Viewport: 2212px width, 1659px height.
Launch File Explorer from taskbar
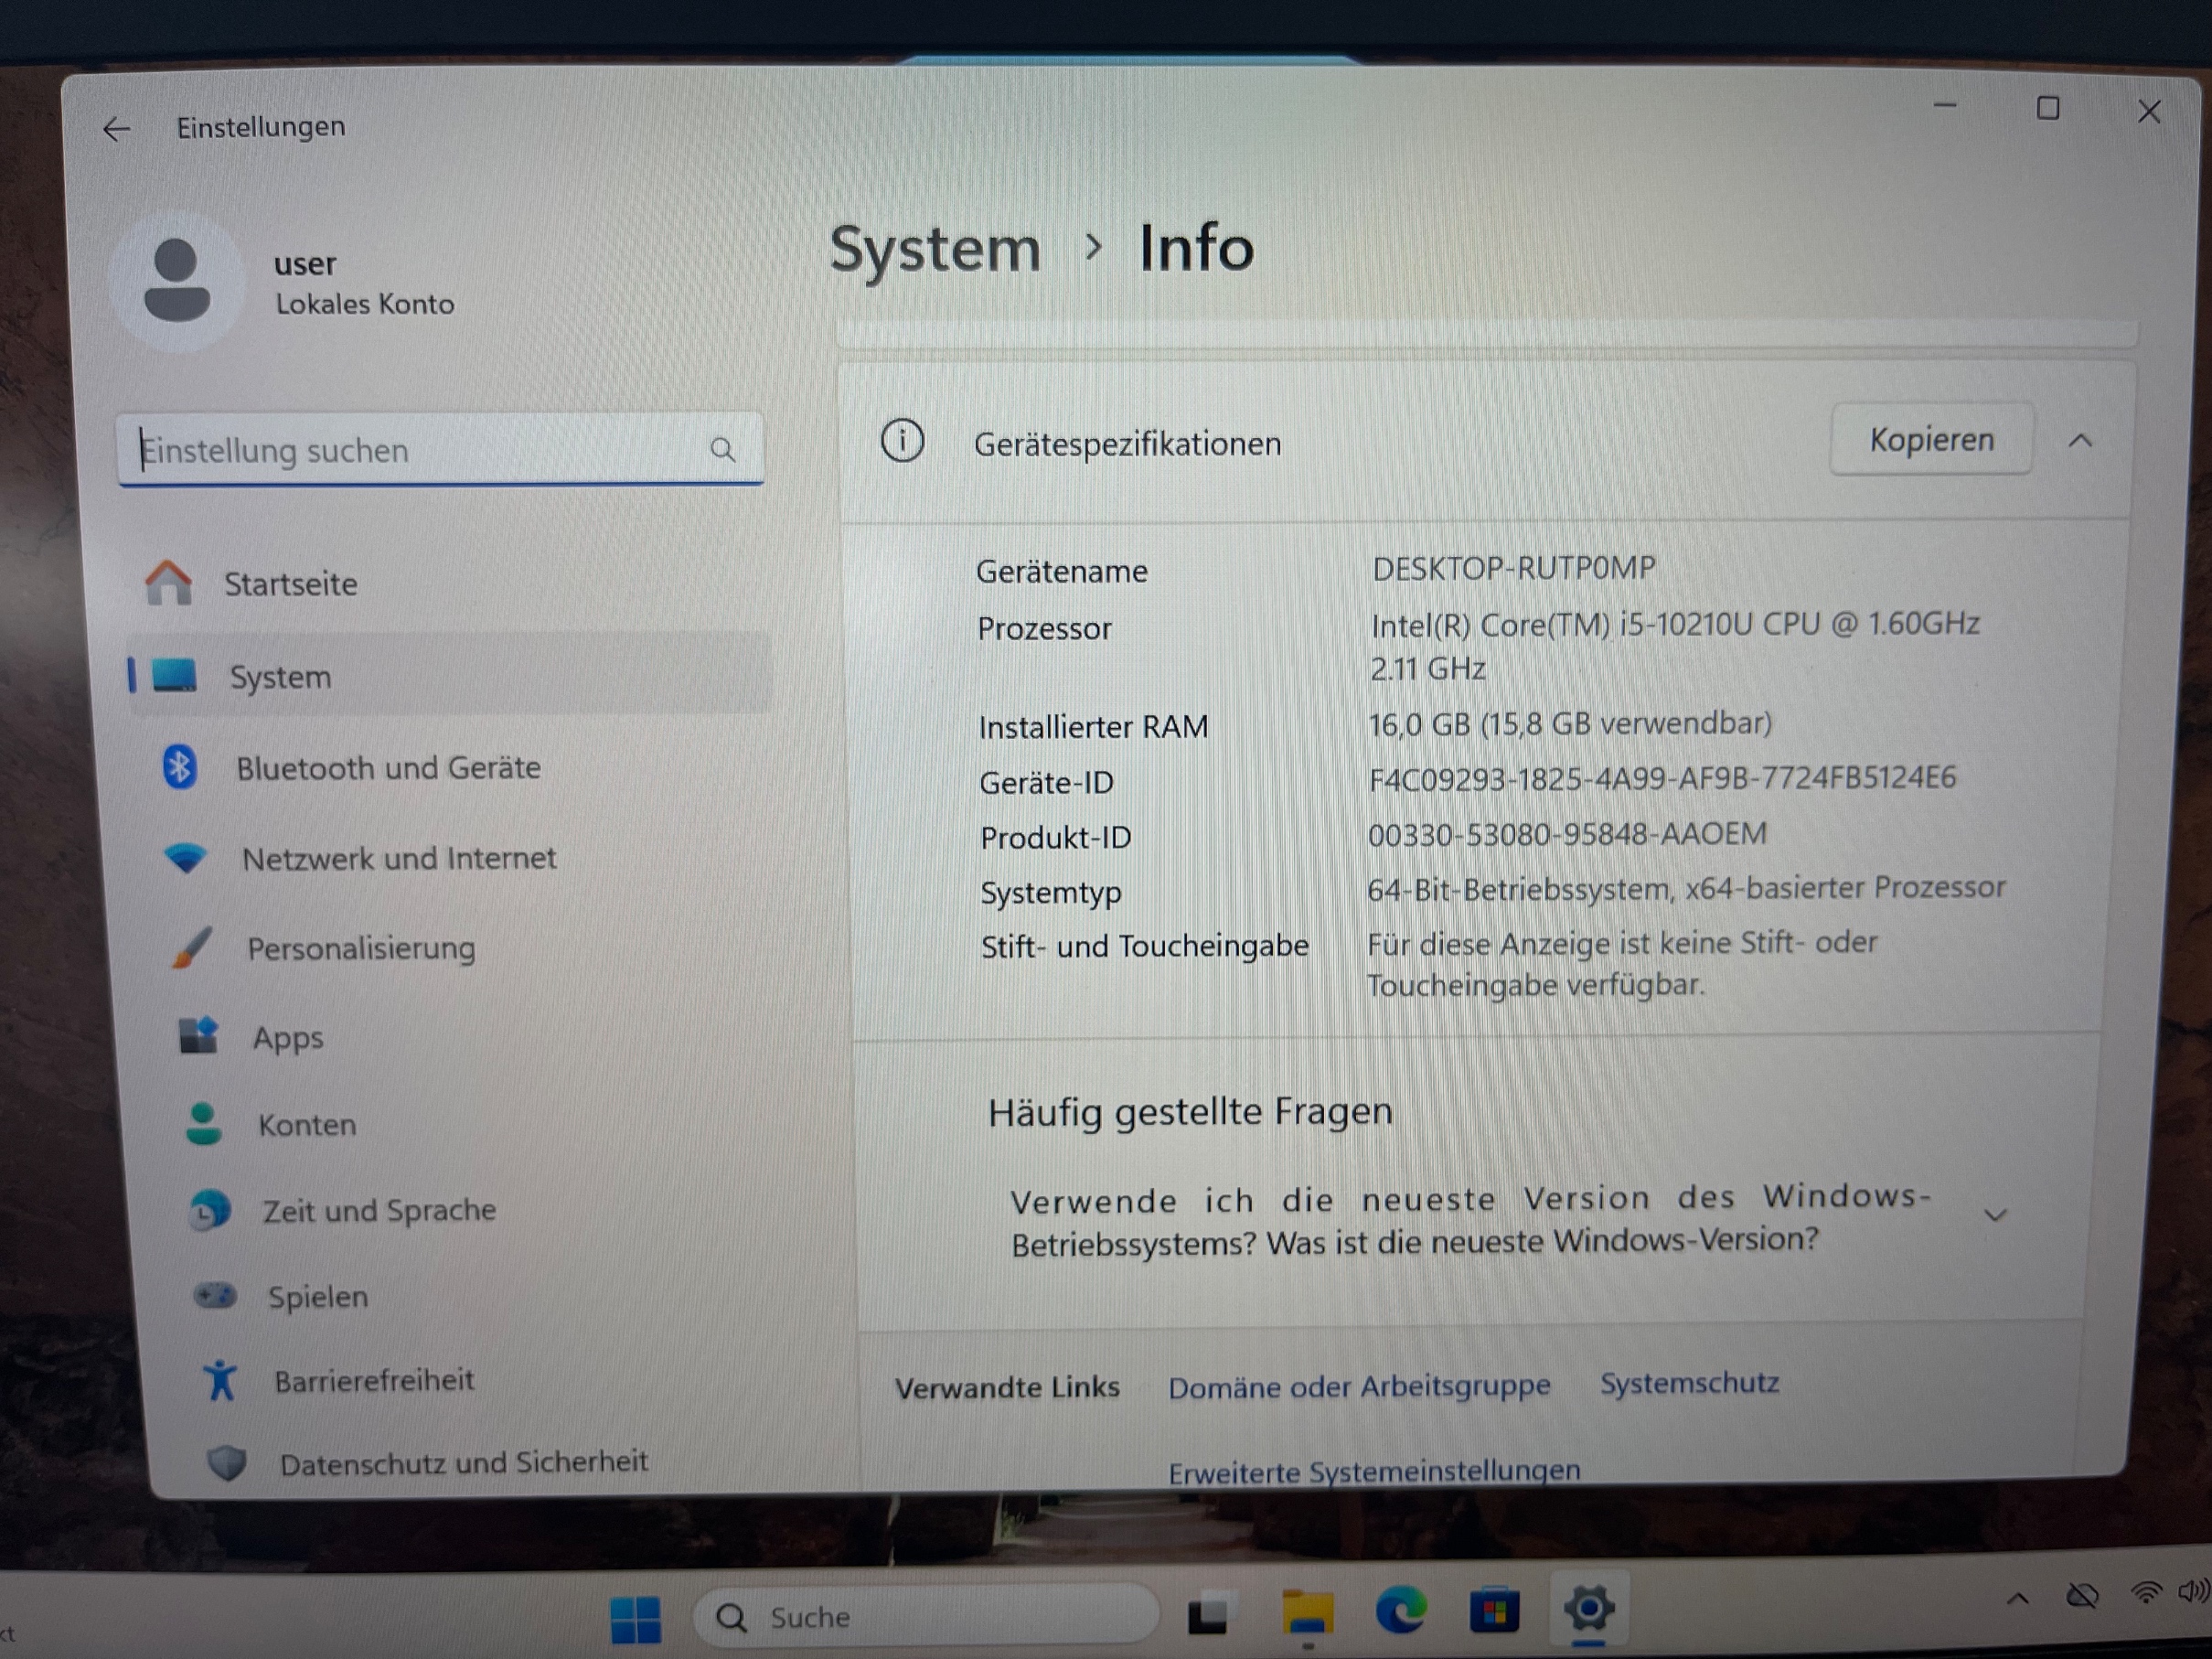click(x=1308, y=1612)
